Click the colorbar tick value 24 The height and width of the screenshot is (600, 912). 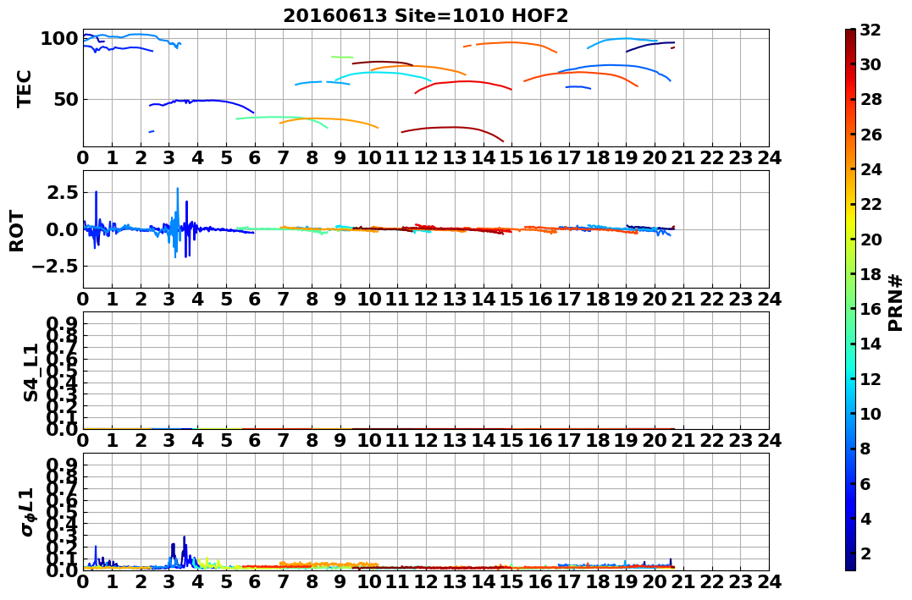coord(871,169)
